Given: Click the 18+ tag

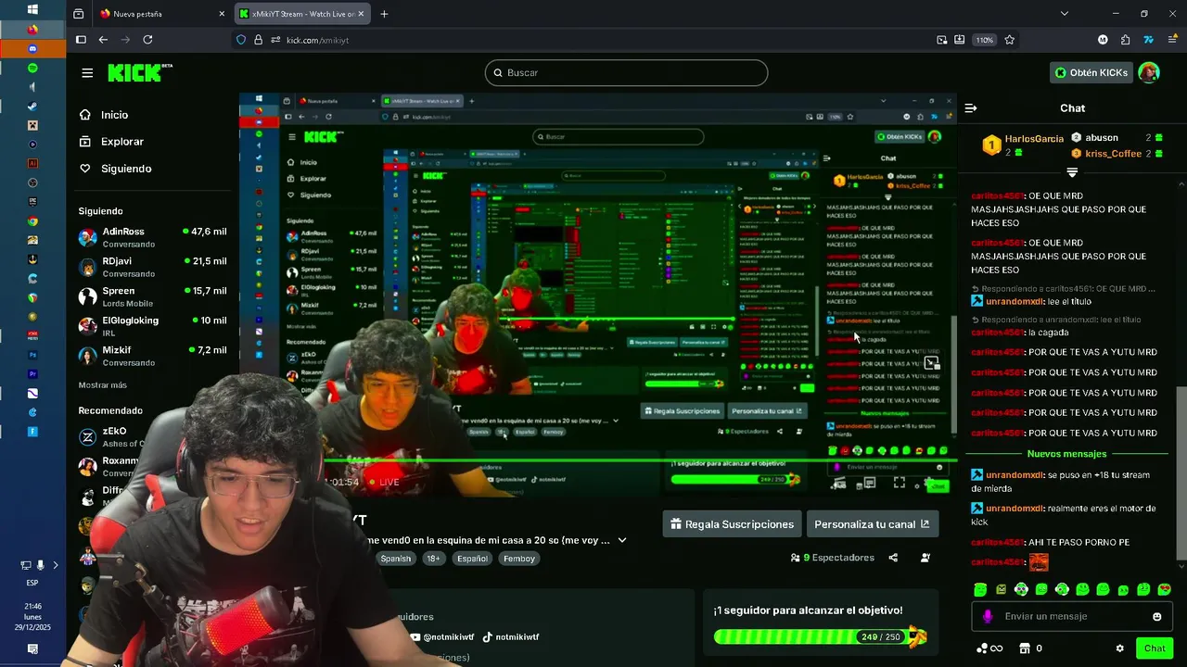Looking at the screenshot, I should (434, 559).
